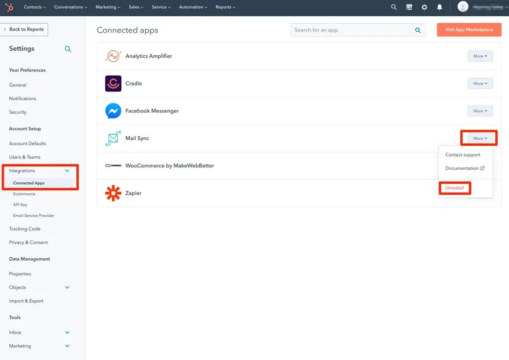Viewport: 509px width, 360px height.
Task: Collapse the Integrations section
Action: (x=68, y=171)
